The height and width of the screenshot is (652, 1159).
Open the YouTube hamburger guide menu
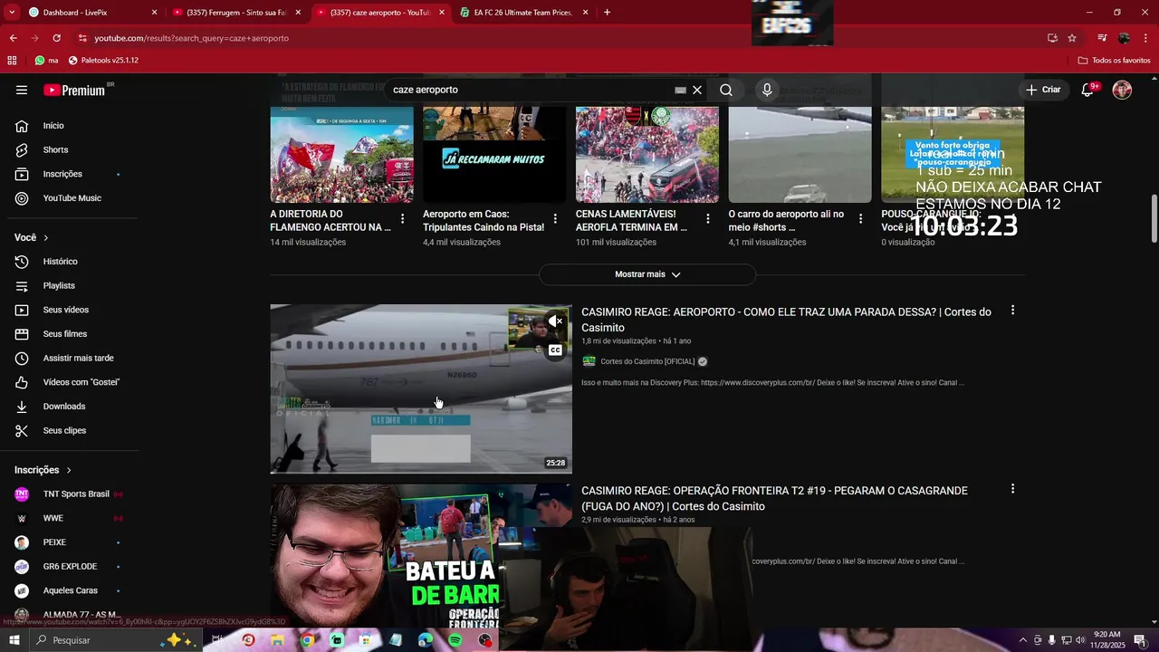pos(22,90)
